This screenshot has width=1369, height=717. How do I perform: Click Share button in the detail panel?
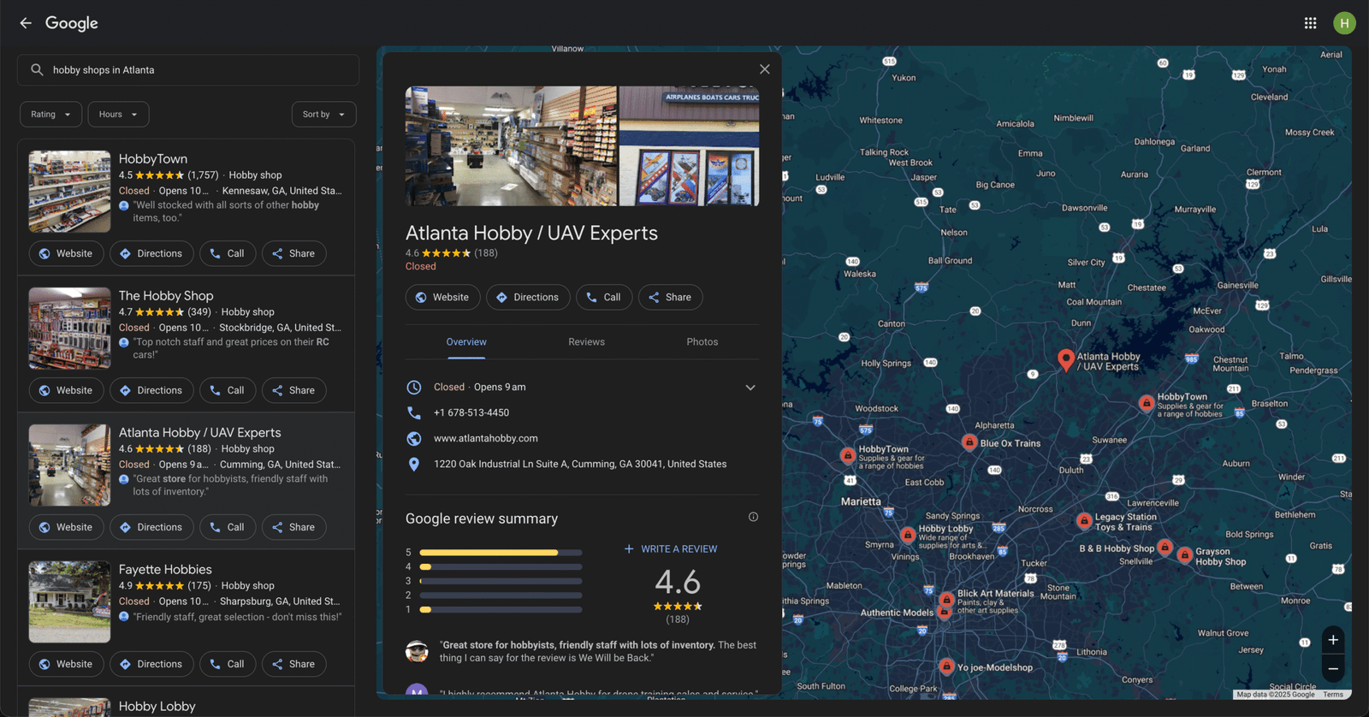tap(670, 297)
